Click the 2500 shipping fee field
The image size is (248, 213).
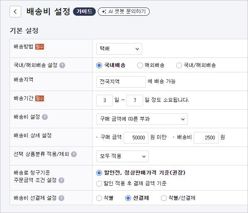click(x=206, y=138)
